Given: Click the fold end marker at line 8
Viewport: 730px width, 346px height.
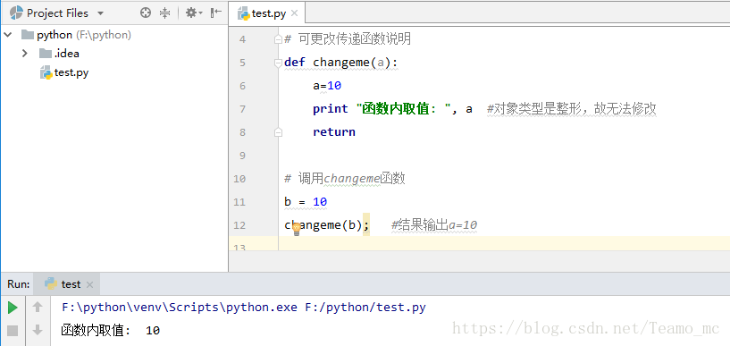Looking at the screenshot, I should [279, 132].
